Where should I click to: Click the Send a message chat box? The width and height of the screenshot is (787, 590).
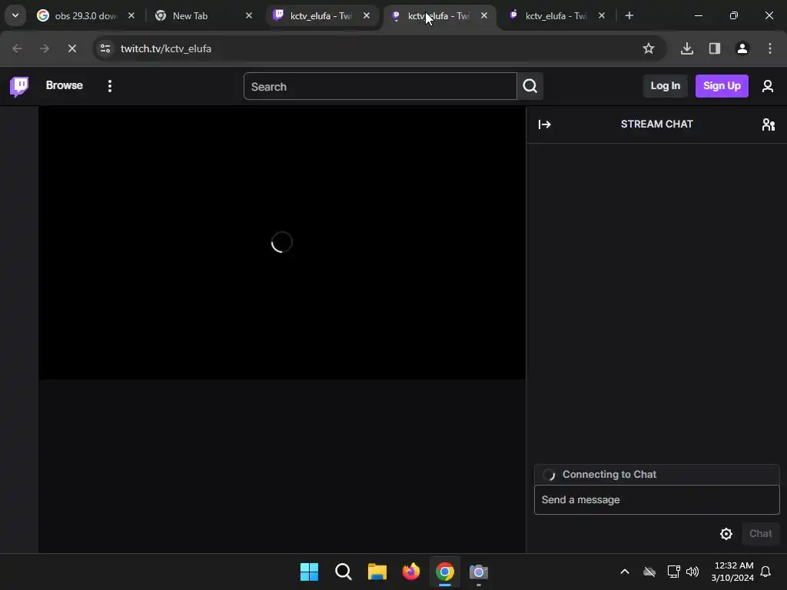(x=656, y=499)
